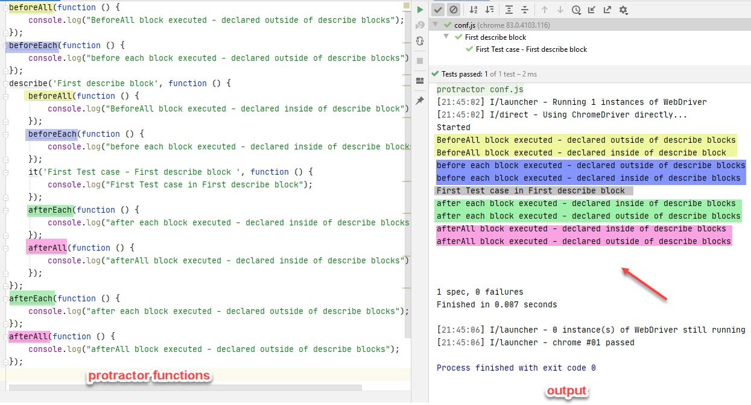Open the test history clock dropdown
This screenshot has height=405, width=751.
(x=576, y=10)
